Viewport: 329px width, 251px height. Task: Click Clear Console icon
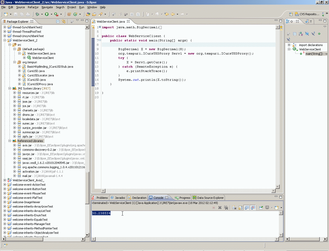coord(234,208)
